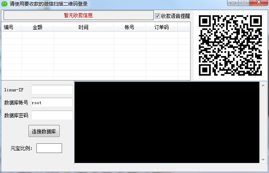Click the 编号 column header
Image resolution: width=269 pixels, height=173 pixels.
(12, 27)
